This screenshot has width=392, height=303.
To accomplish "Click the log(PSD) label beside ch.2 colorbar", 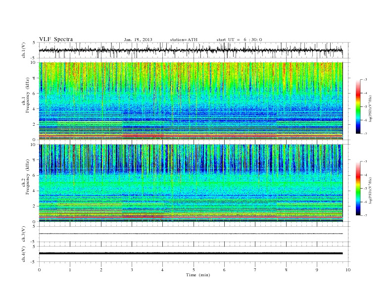I will pos(370,190).
